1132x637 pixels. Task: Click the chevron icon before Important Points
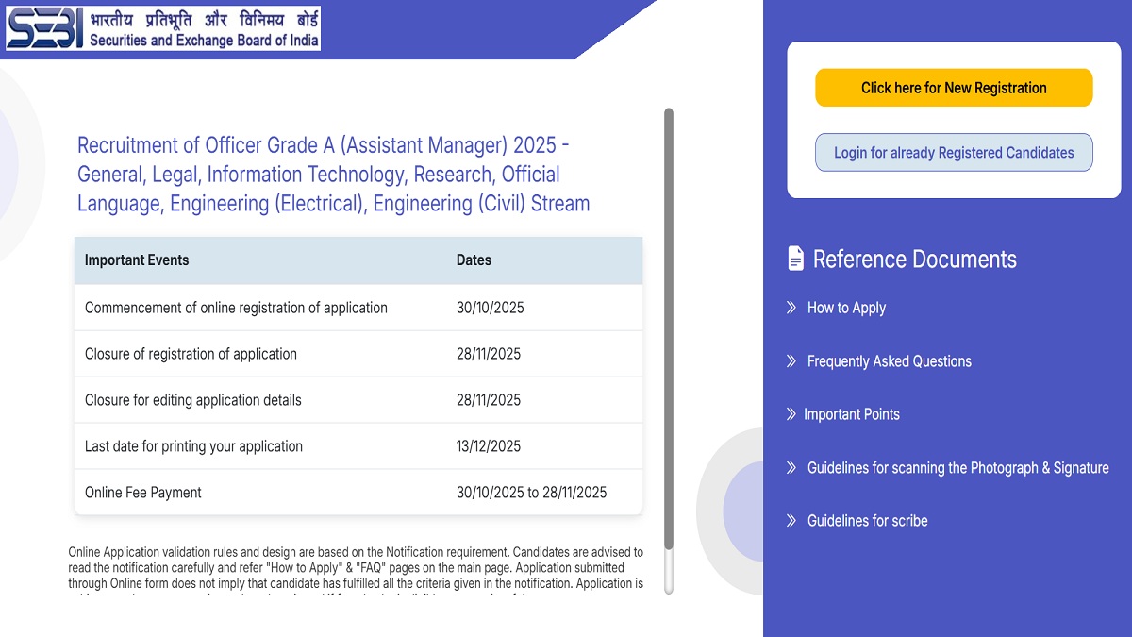pyautogui.click(x=791, y=413)
